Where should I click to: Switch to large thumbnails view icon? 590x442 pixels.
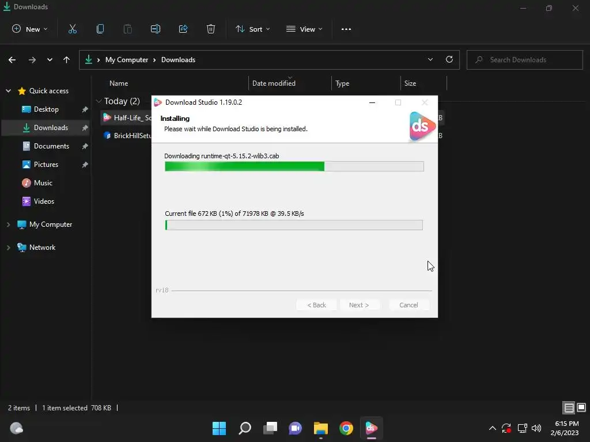[581, 407]
